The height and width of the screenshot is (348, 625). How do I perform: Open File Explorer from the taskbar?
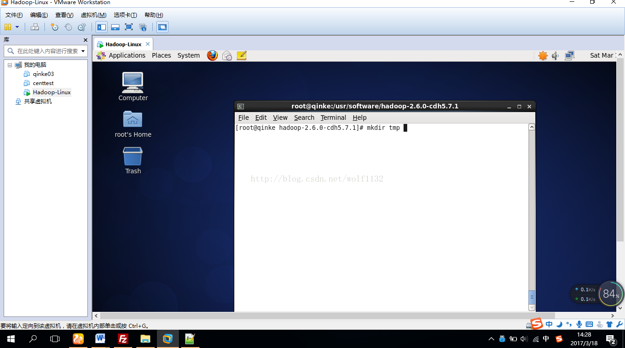click(145, 339)
